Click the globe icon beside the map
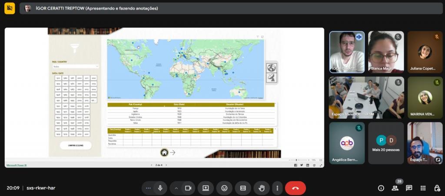 coord(272,68)
